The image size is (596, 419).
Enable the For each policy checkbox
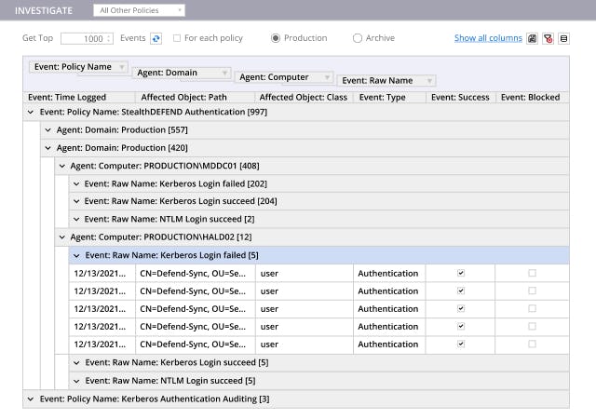(x=177, y=38)
